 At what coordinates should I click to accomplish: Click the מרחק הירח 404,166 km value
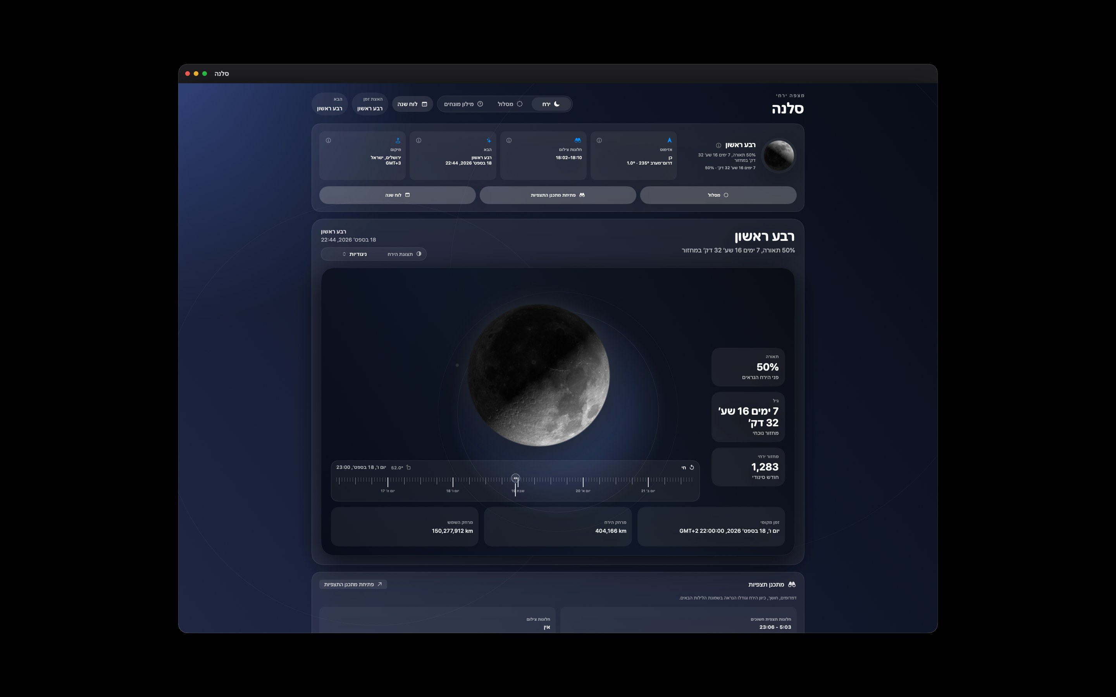pos(611,531)
